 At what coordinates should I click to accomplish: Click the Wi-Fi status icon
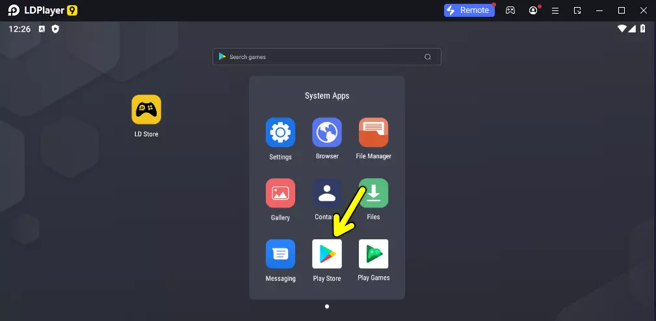(622, 29)
